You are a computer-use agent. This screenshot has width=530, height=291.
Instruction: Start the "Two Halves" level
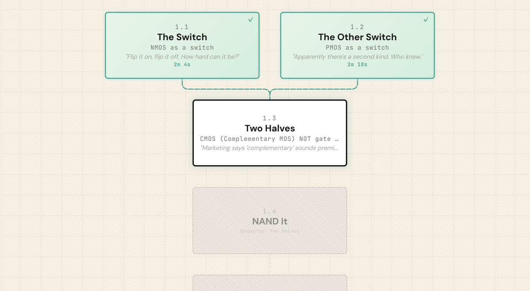coord(269,128)
